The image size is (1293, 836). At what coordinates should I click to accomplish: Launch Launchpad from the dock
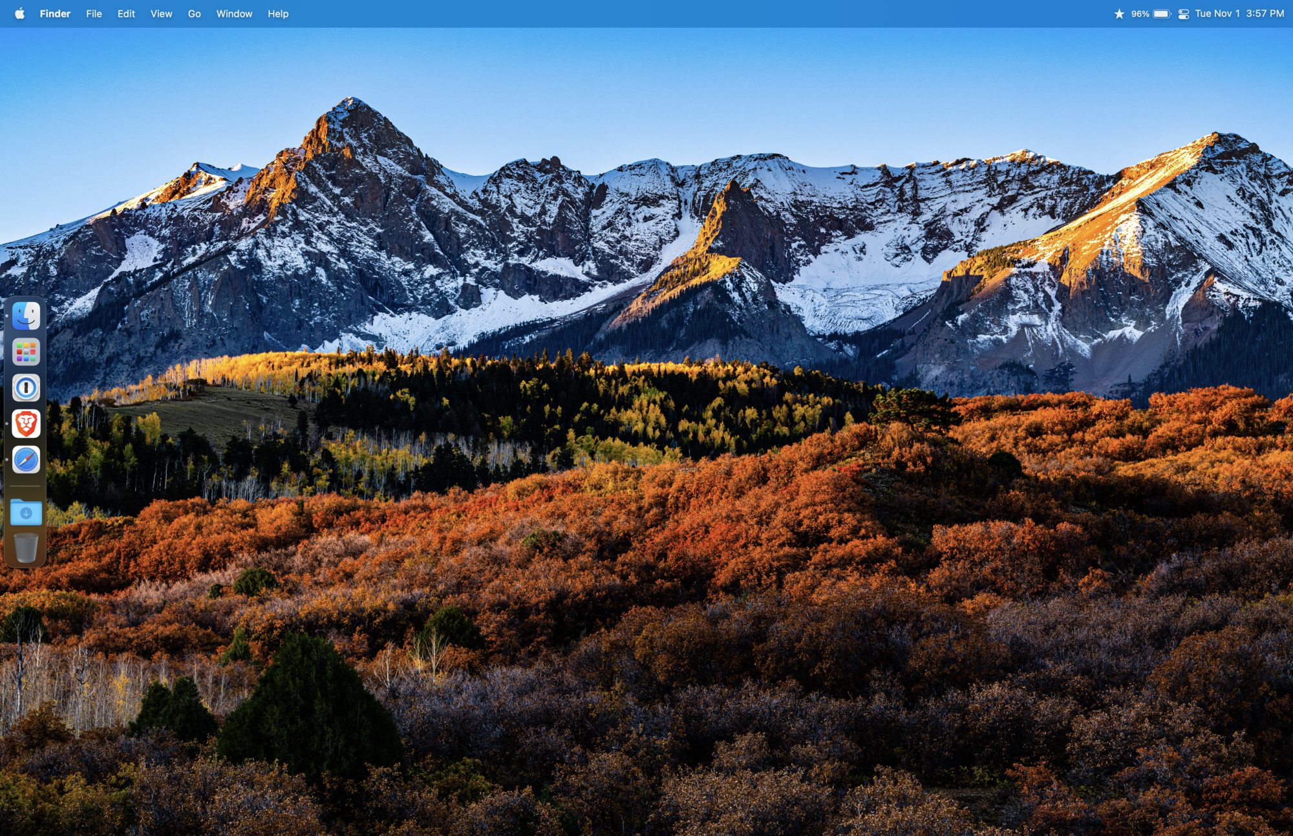[x=26, y=352]
